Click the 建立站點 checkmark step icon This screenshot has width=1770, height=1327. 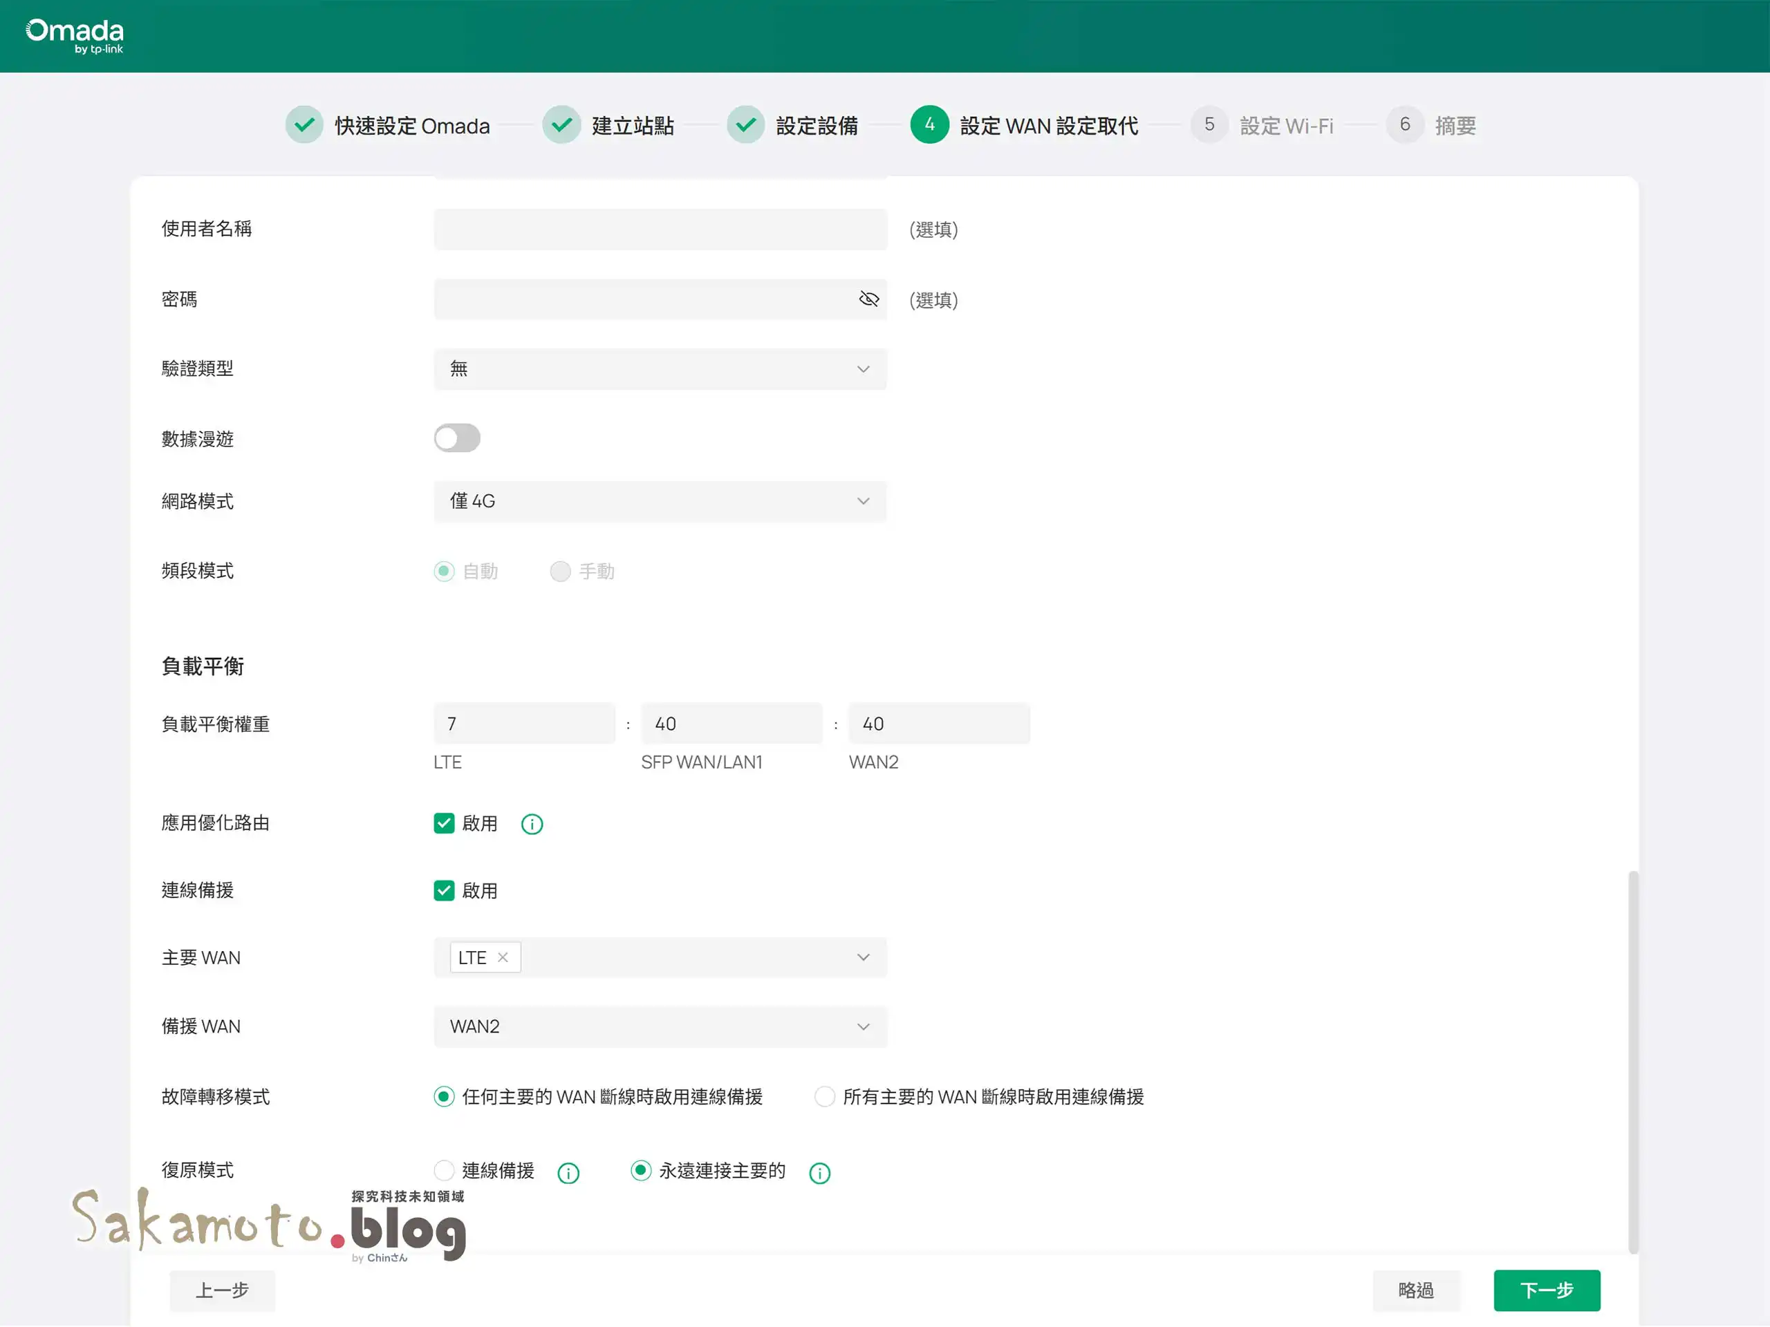[561, 125]
